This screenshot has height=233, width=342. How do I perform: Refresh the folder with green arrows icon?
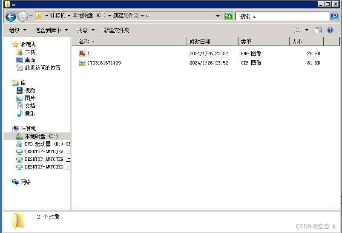pyautogui.click(x=228, y=16)
